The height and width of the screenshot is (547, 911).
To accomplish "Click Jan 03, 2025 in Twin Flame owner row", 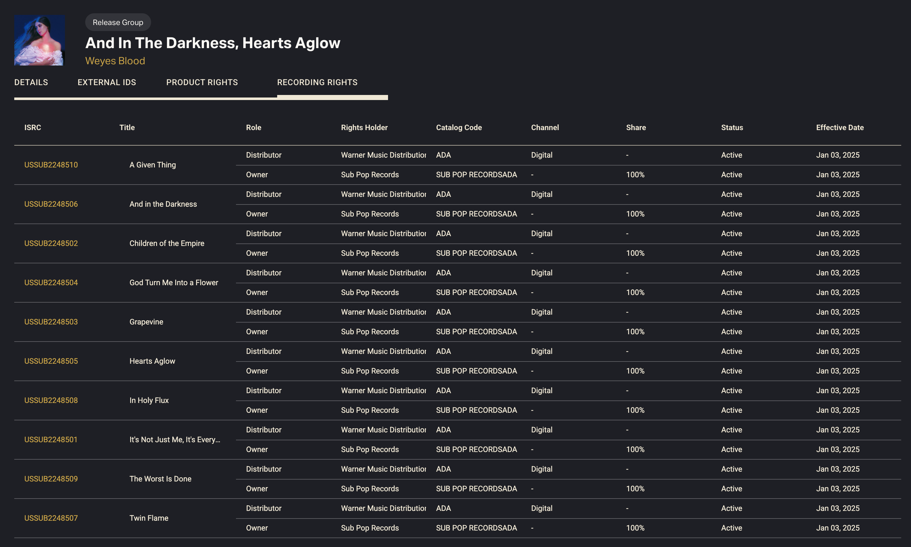I will point(838,528).
